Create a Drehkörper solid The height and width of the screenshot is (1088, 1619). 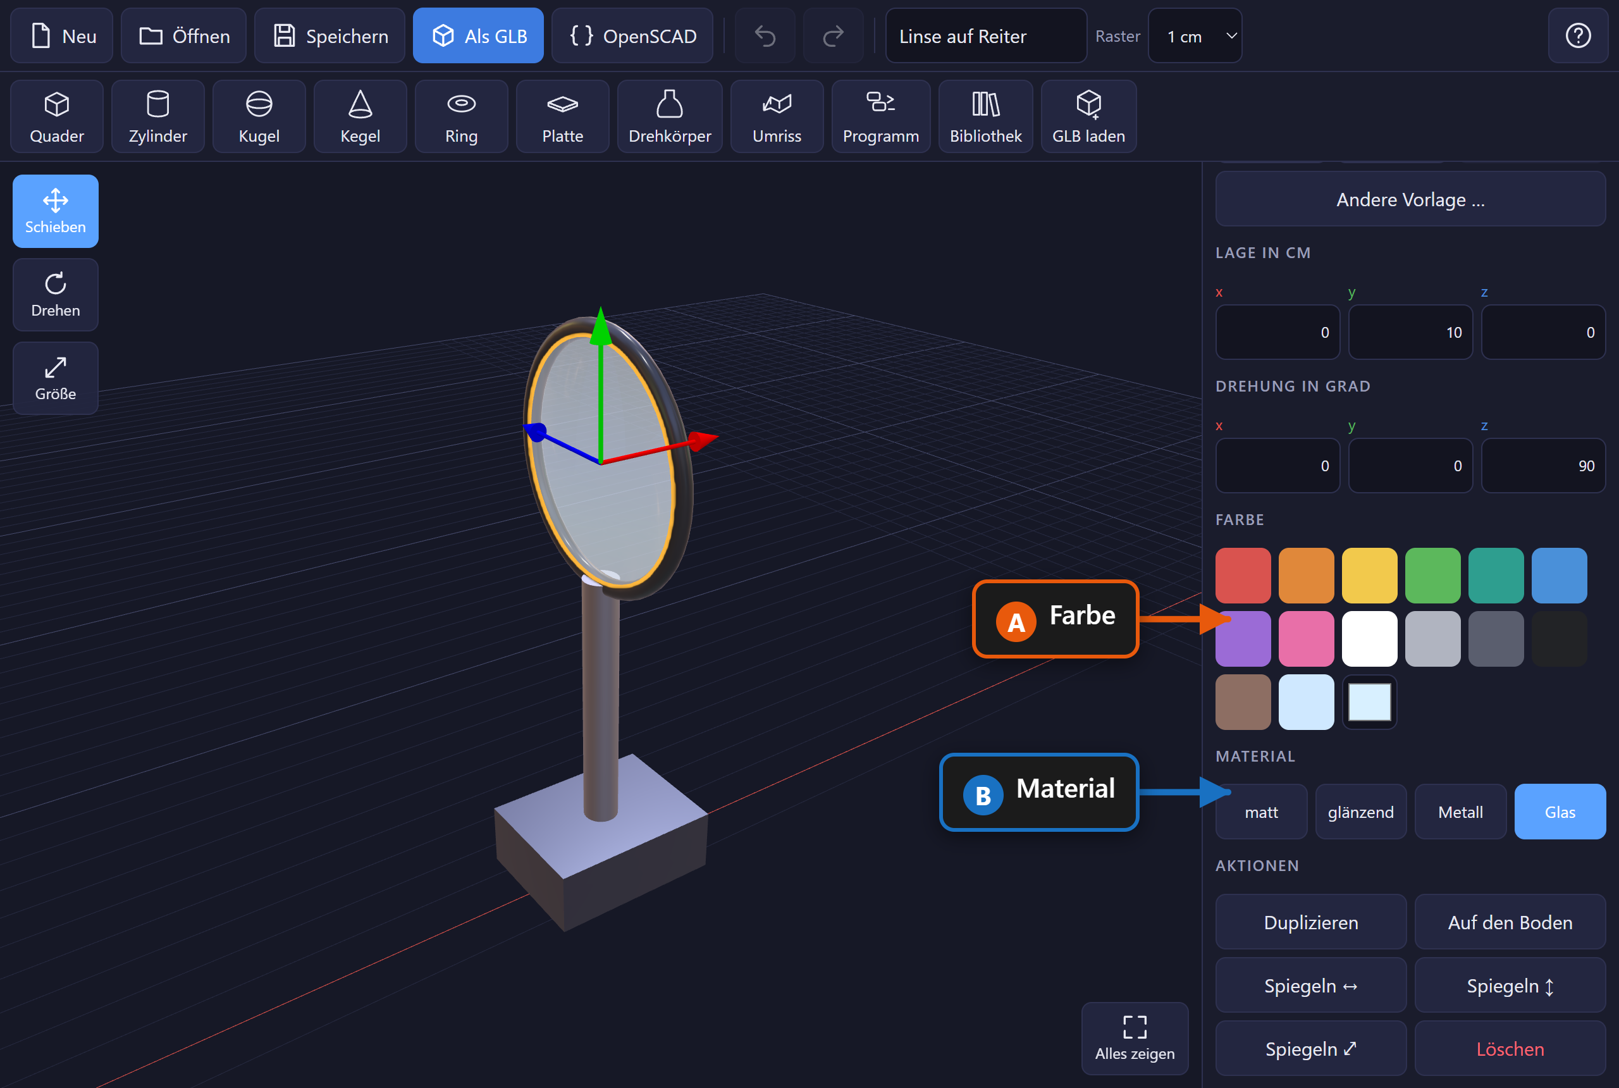670,116
